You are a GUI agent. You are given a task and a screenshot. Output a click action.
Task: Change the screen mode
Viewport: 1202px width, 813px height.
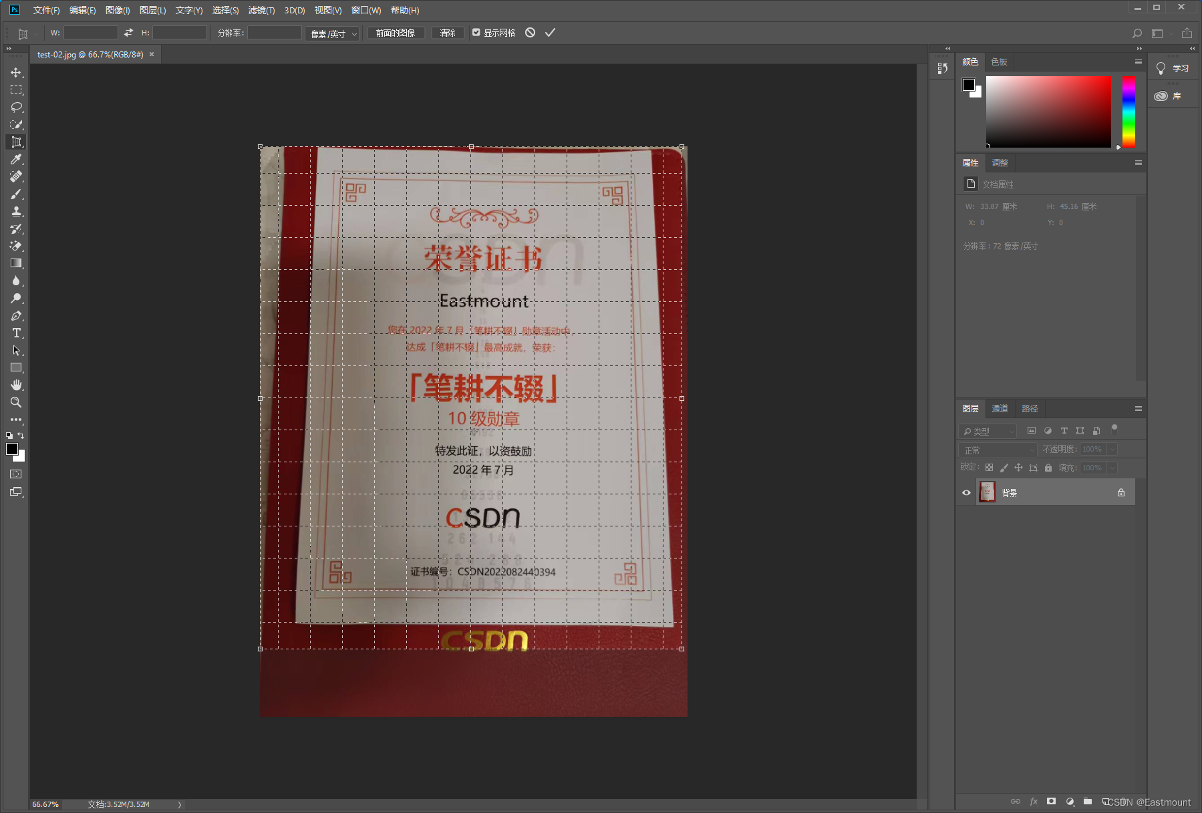16,492
